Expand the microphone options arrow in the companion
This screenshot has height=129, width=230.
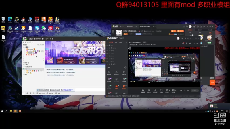(x=169, y=90)
